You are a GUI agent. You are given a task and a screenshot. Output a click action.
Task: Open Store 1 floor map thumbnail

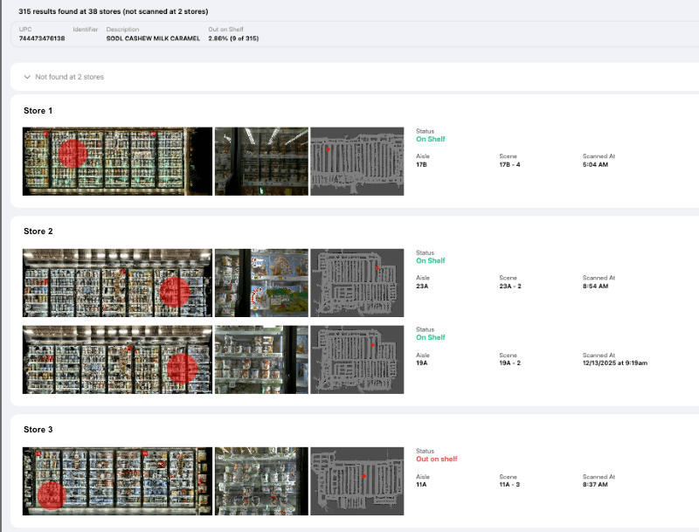(356, 162)
